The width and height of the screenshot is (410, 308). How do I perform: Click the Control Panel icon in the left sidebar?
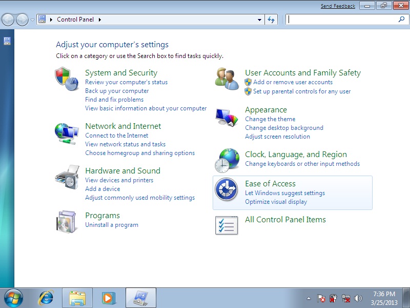7,41
